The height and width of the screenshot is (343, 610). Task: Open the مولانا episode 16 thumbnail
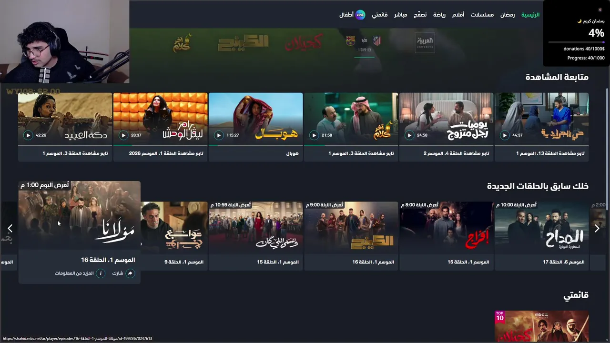click(80, 214)
